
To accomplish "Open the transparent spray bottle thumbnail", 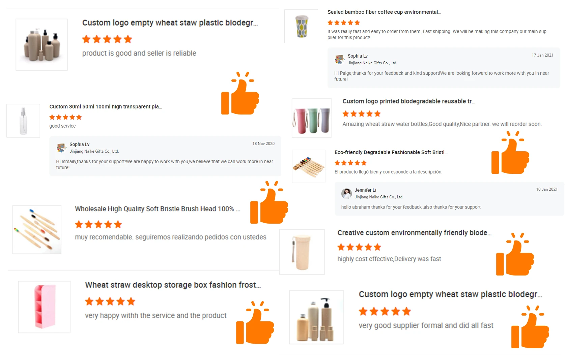I will pyautogui.click(x=23, y=121).
